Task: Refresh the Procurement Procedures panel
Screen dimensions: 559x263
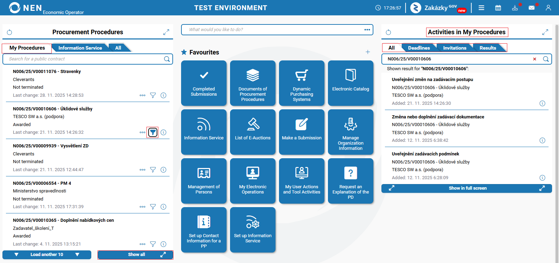Action: [9, 32]
